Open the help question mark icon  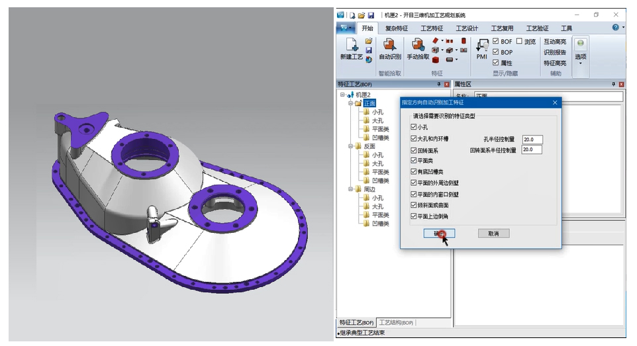pyautogui.click(x=615, y=28)
